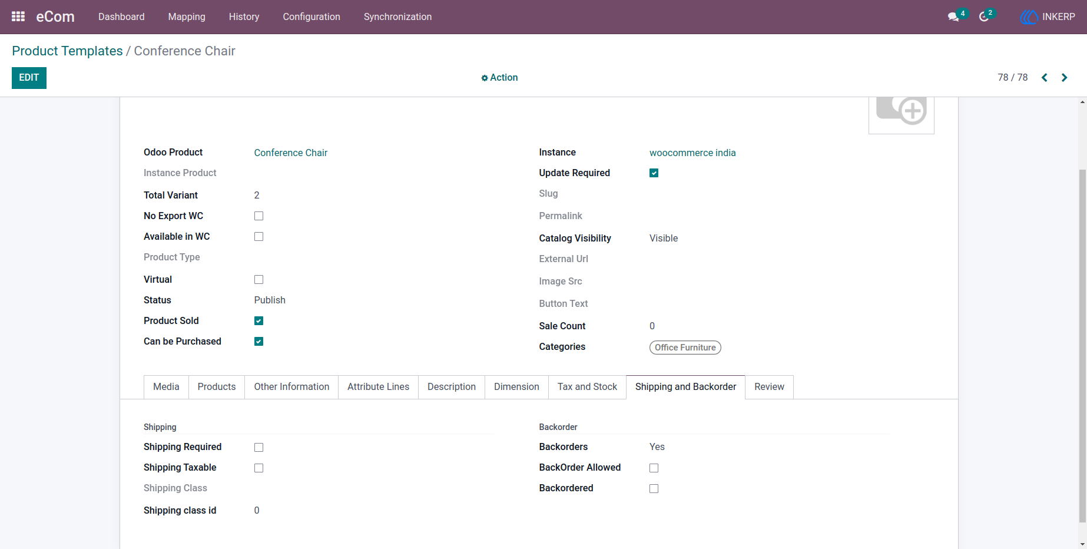Click the EDIT button

29,78
